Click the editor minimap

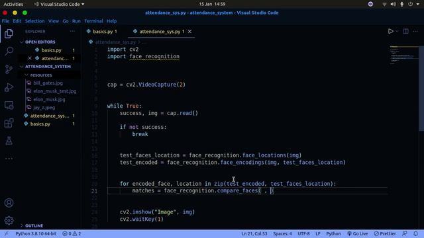403,56
